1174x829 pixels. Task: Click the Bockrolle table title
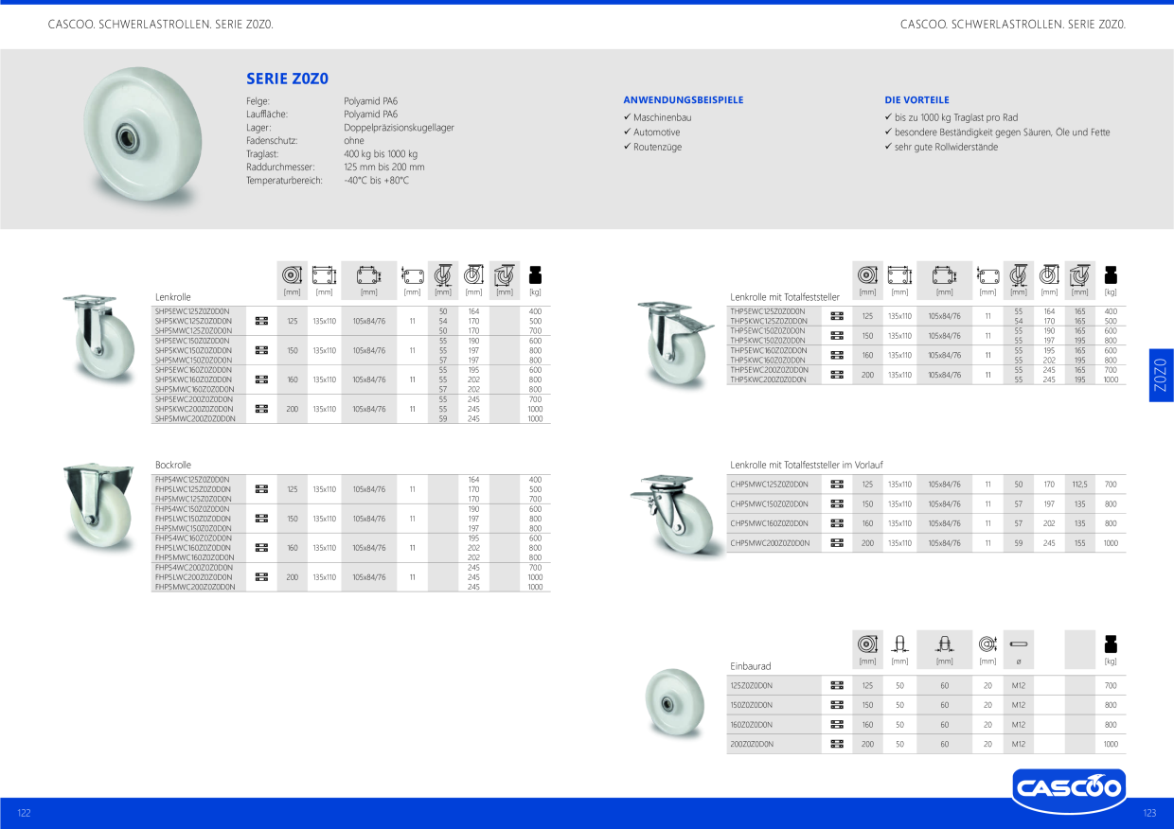(x=173, y=465)
